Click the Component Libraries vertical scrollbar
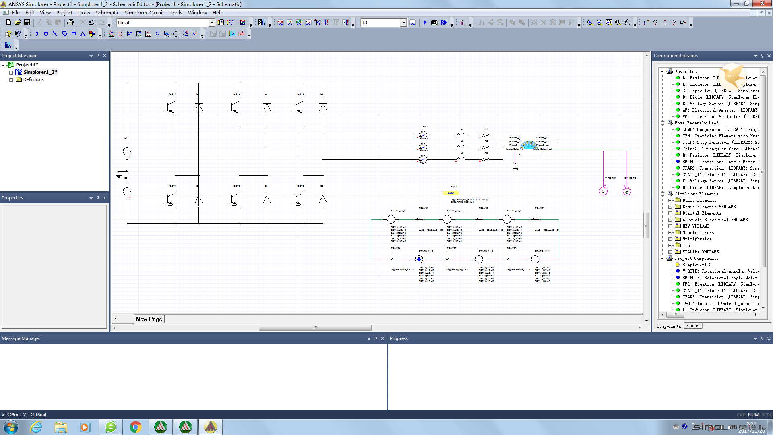The width and height of the screenshot is (773, 435). (763, 171)
